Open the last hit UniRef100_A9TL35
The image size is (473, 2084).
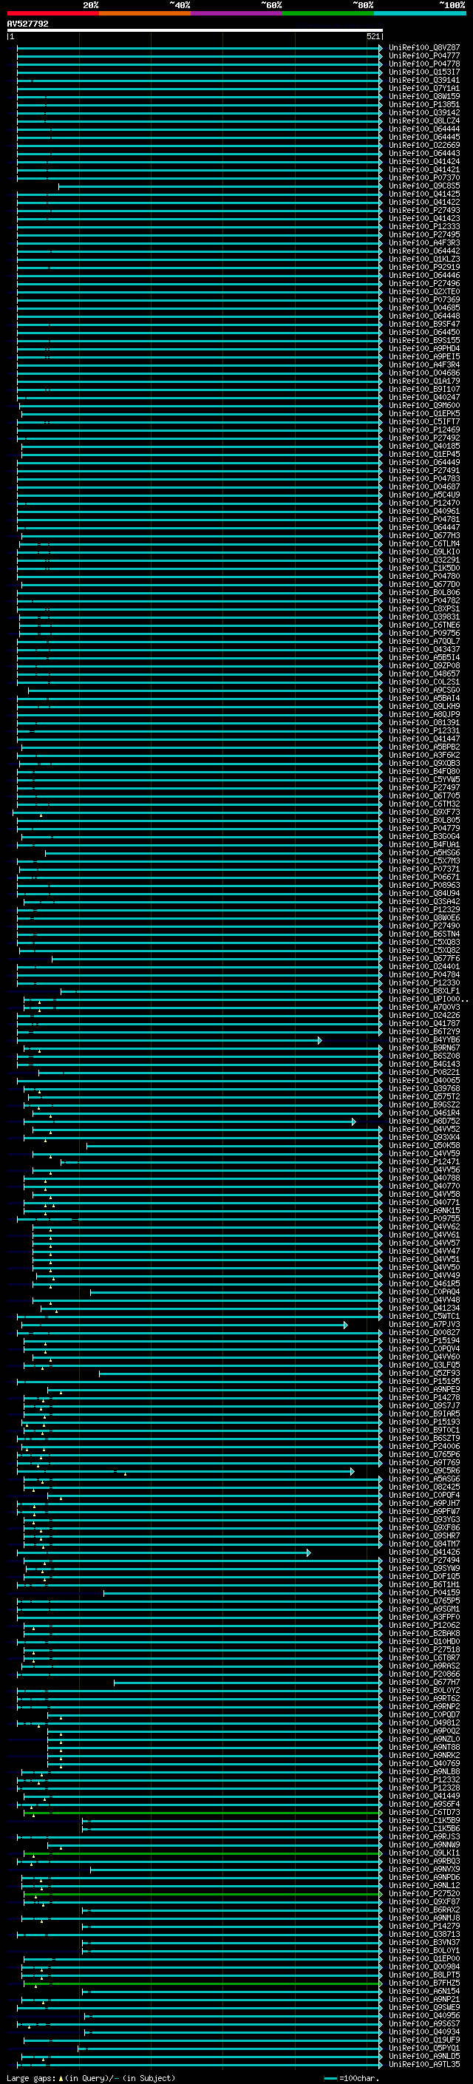tap(424, 2064)
